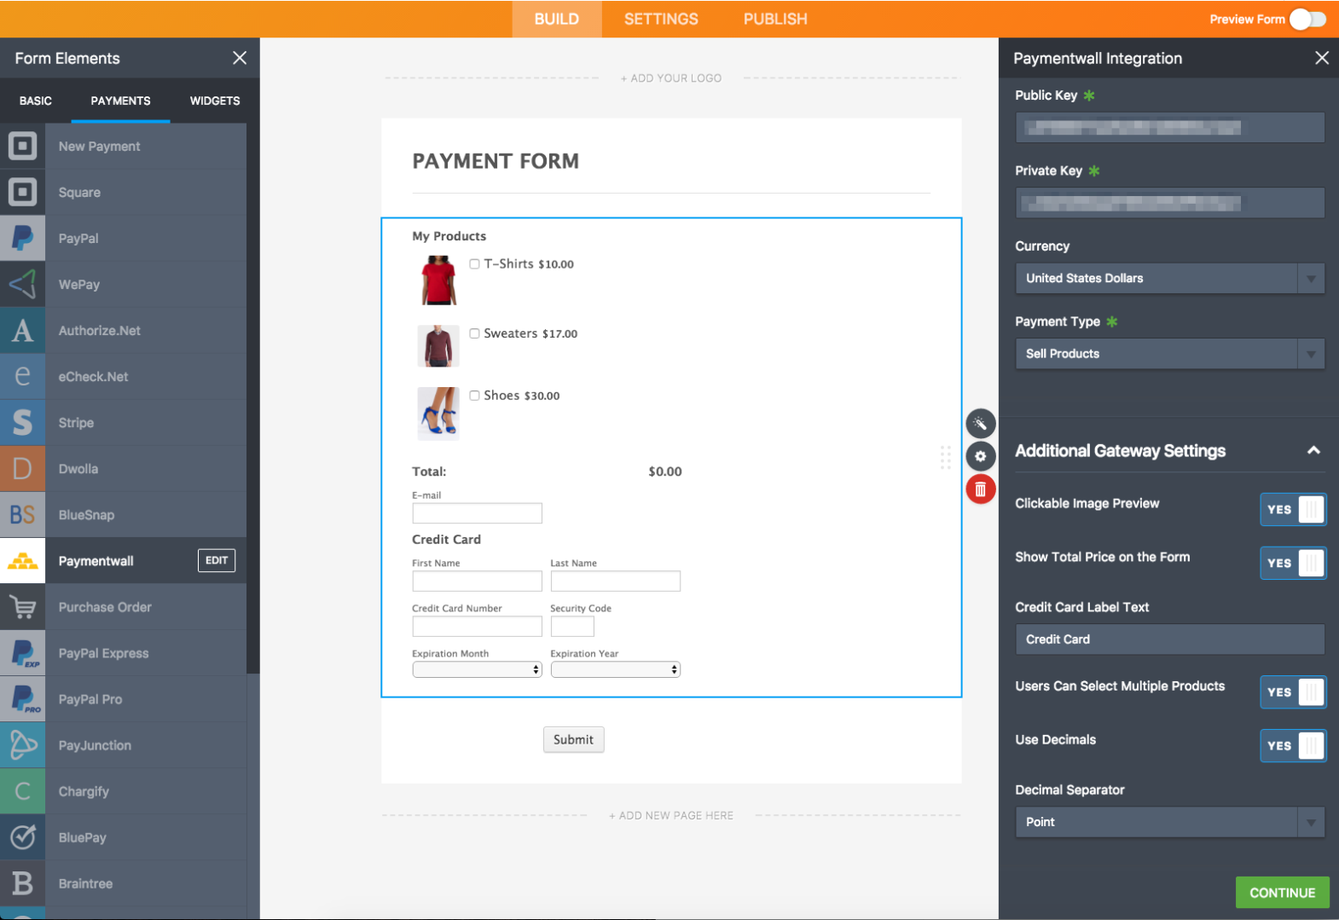Viewport: 1339px width, 920px height.
Task: Toggle the Preview Form switch
Action: coord(1307,19)
